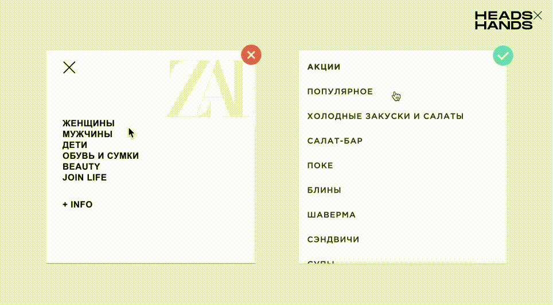Select the СЭНДВИЧИ menu item

(333, 240)
